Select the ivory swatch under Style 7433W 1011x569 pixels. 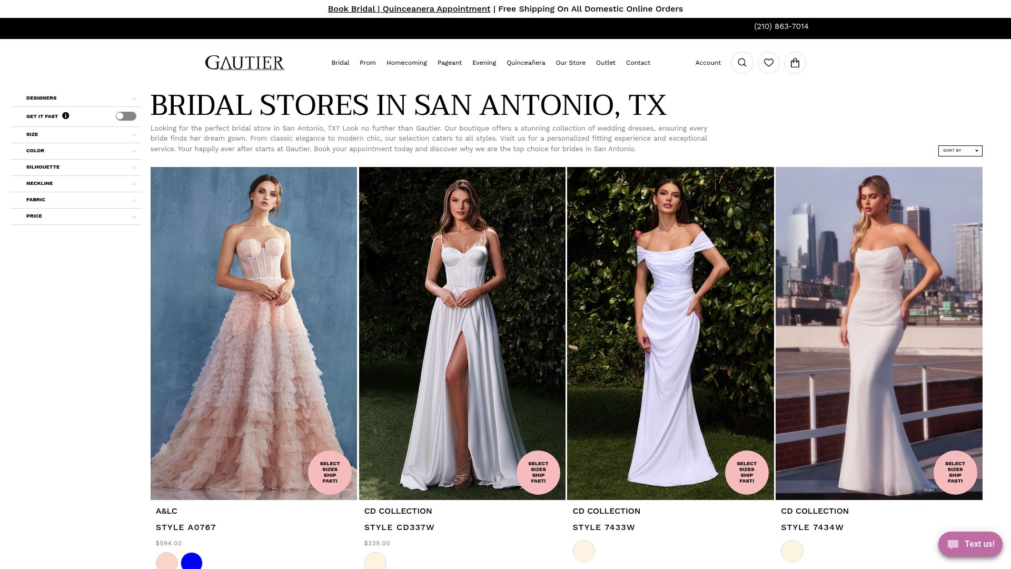pyautogui.click(x=583, y=551)
